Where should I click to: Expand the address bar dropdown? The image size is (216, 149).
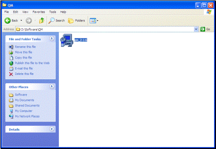pyautogui.click(x=196, y=29)
